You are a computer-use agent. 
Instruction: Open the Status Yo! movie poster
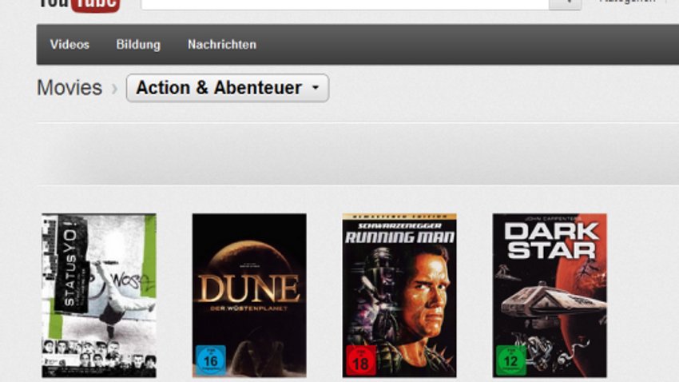point(99,296)
